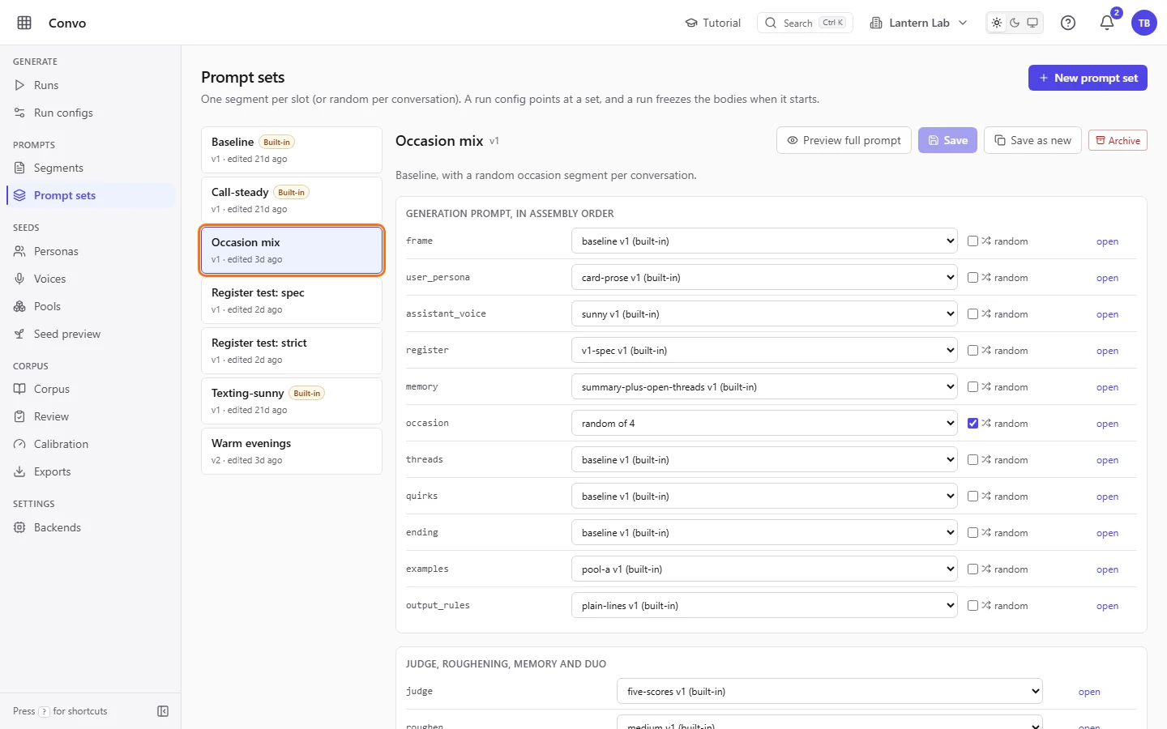Uncheck random for occasion slot
Image resolution: width=1167 pixels, height=729 pixels.
[972, 423]
